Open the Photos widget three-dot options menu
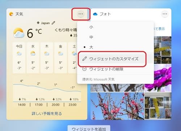Image resolution: width=181 pixels, height=131 pixels. (x=165, y=14)
